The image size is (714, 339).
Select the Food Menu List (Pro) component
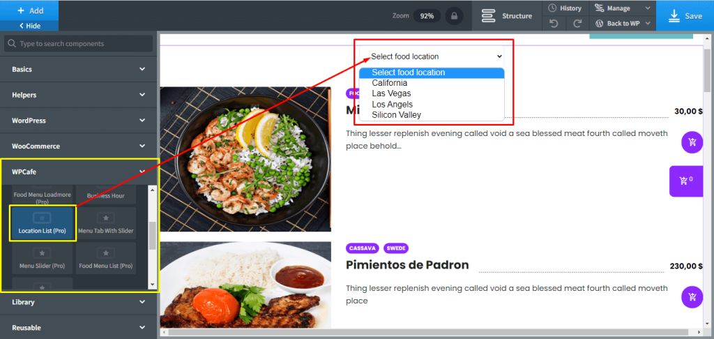[x=106, y=258]
